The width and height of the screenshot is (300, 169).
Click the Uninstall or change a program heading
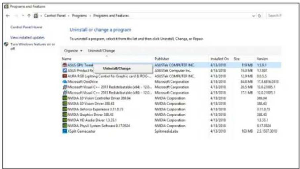100,30
